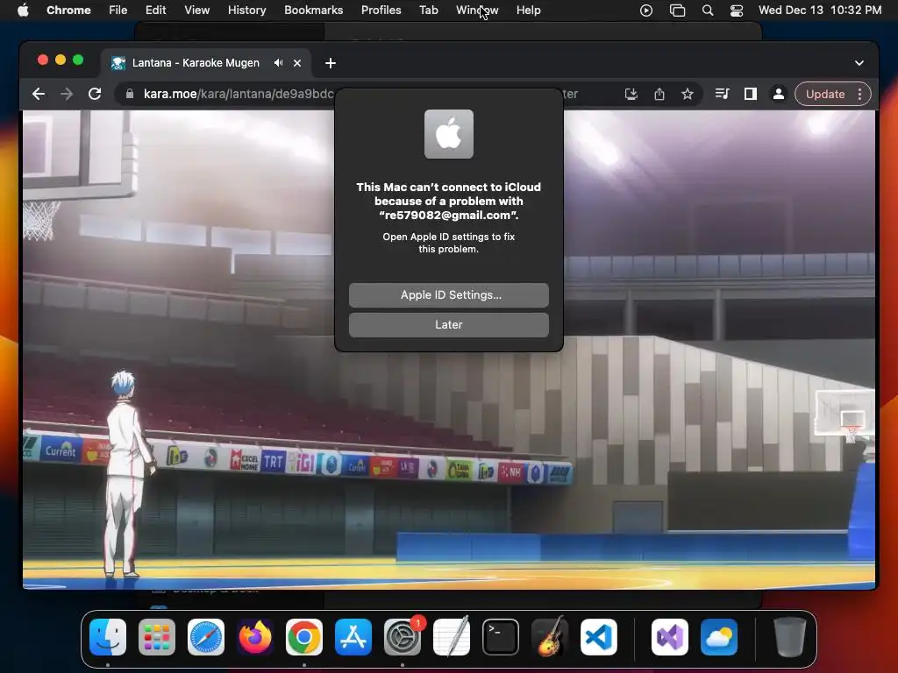Bookmark this page with the star
Viewport: 898px width, 673px height.
[x=688, y=94]
